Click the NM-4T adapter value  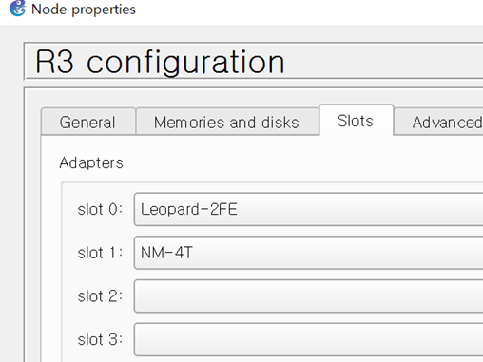coord(166,253)
